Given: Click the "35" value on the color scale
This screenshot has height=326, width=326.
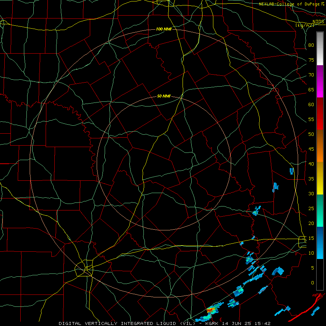Looking at the screenshot, I should [311, 179].
